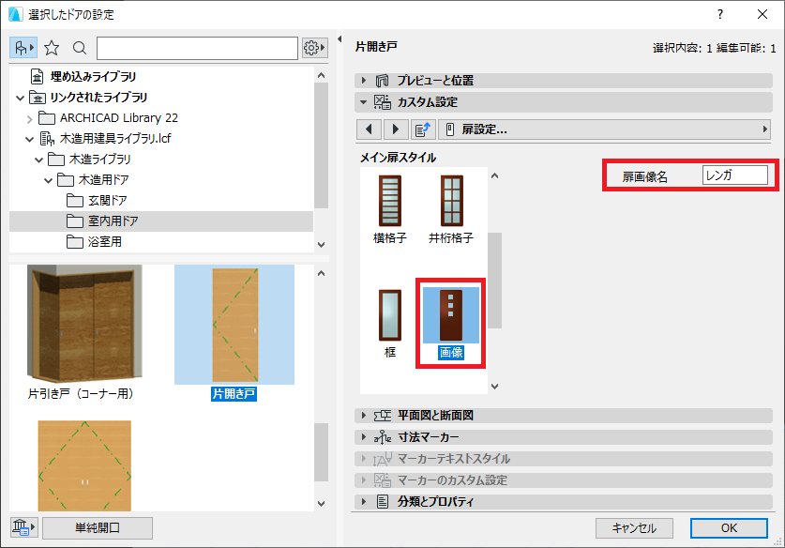Click the 扉画像名 input field
This screenshot has width=785, height=548.
point(735,175)
